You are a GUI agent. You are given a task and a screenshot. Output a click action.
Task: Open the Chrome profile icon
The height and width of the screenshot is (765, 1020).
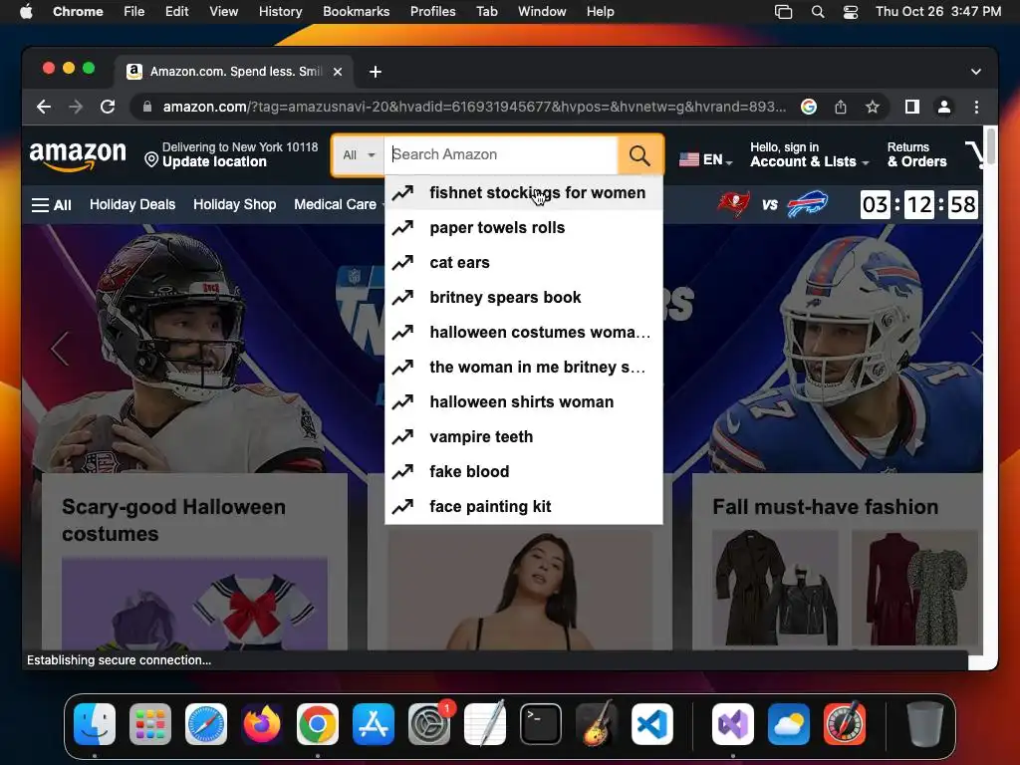tap(944, 107)
